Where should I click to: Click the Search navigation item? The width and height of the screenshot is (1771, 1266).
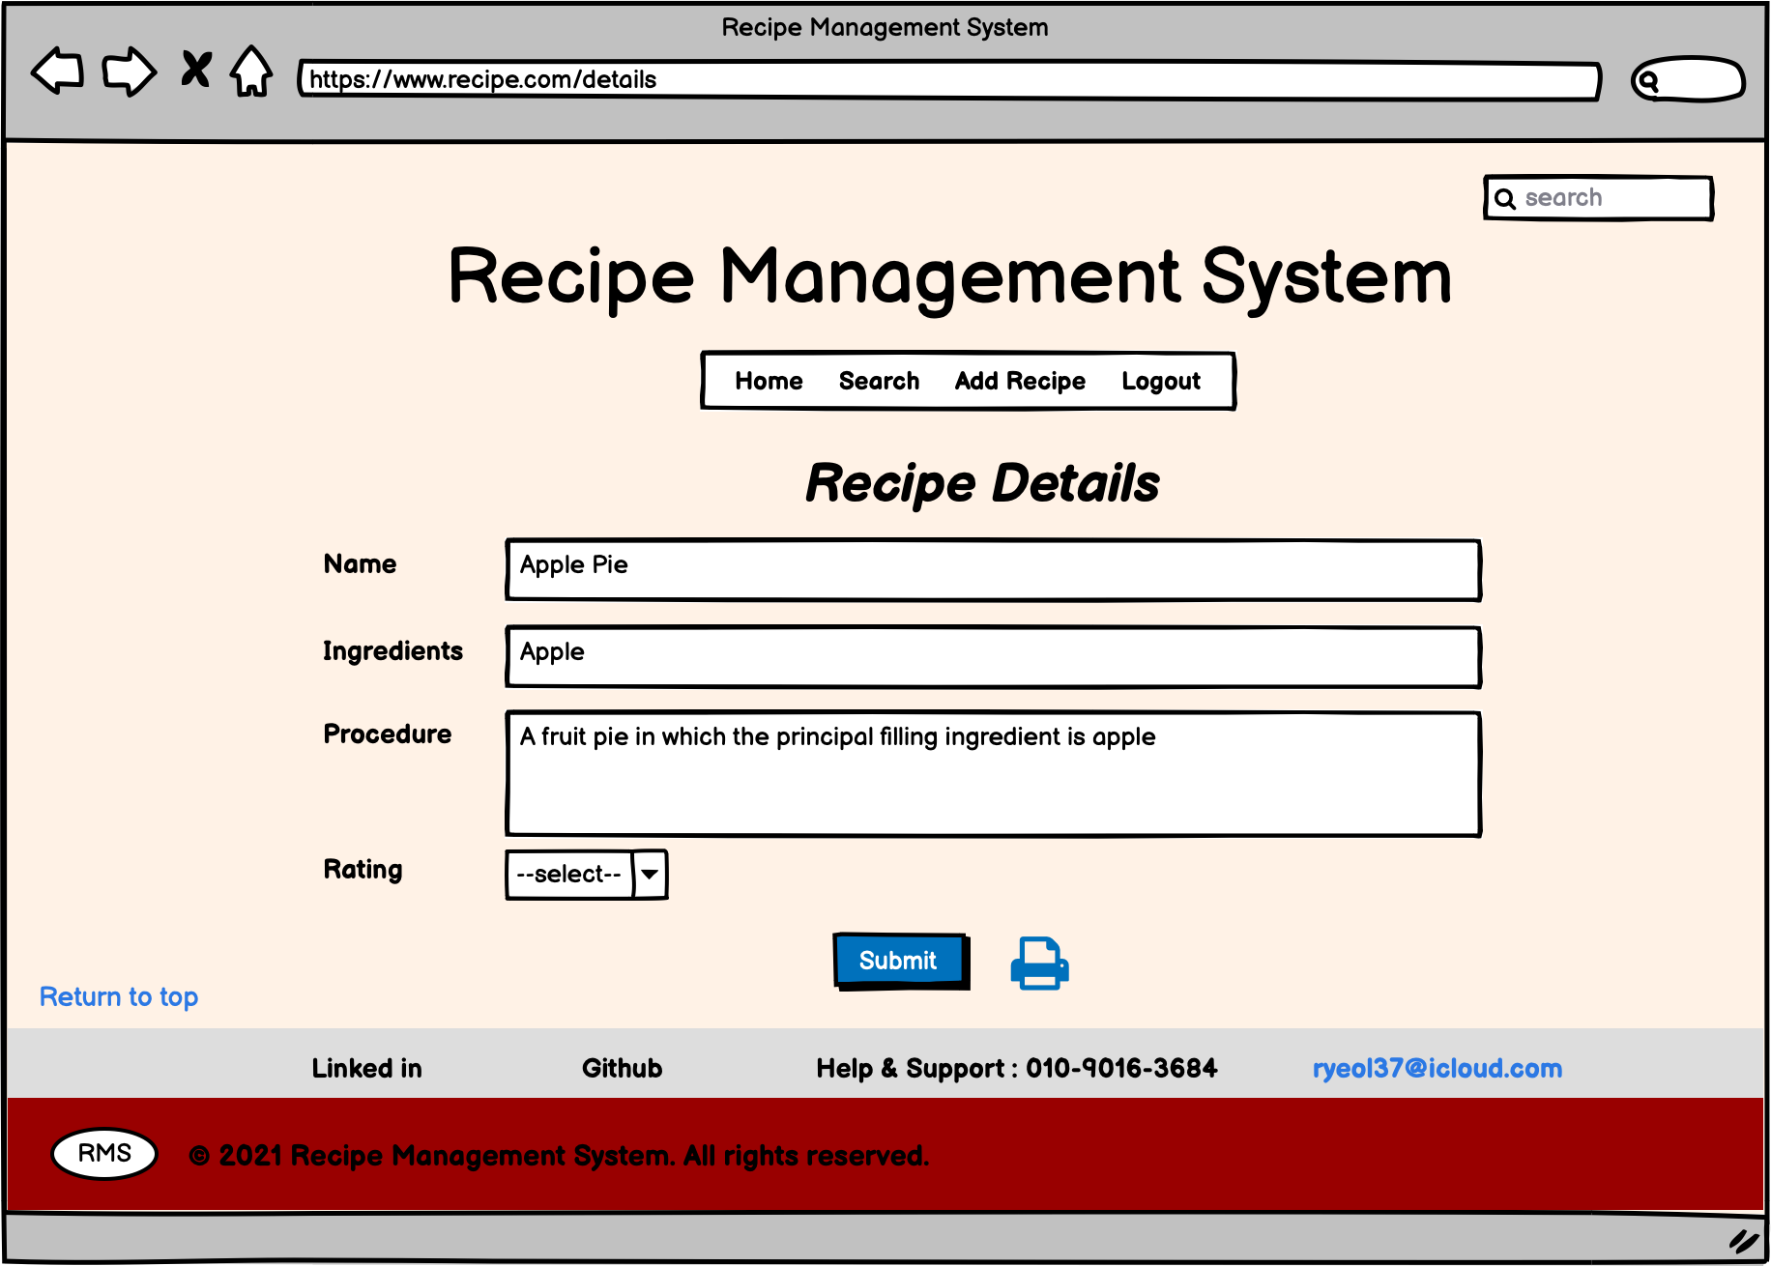[878, 381]
